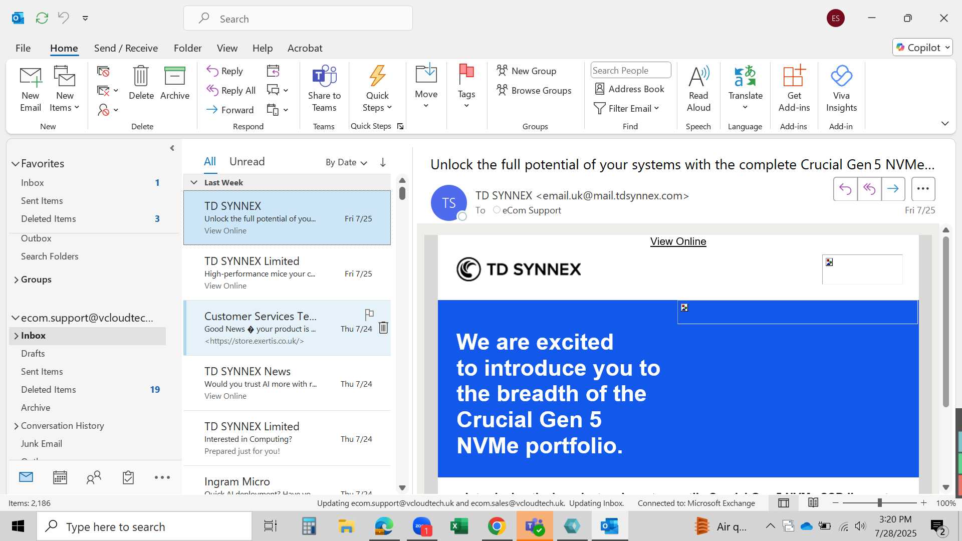Open the Address Book
This screenshot has width=962, height=541.
629,89
